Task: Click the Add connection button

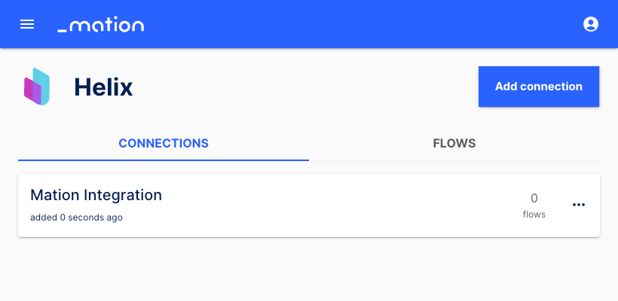Action: [539, 87]
